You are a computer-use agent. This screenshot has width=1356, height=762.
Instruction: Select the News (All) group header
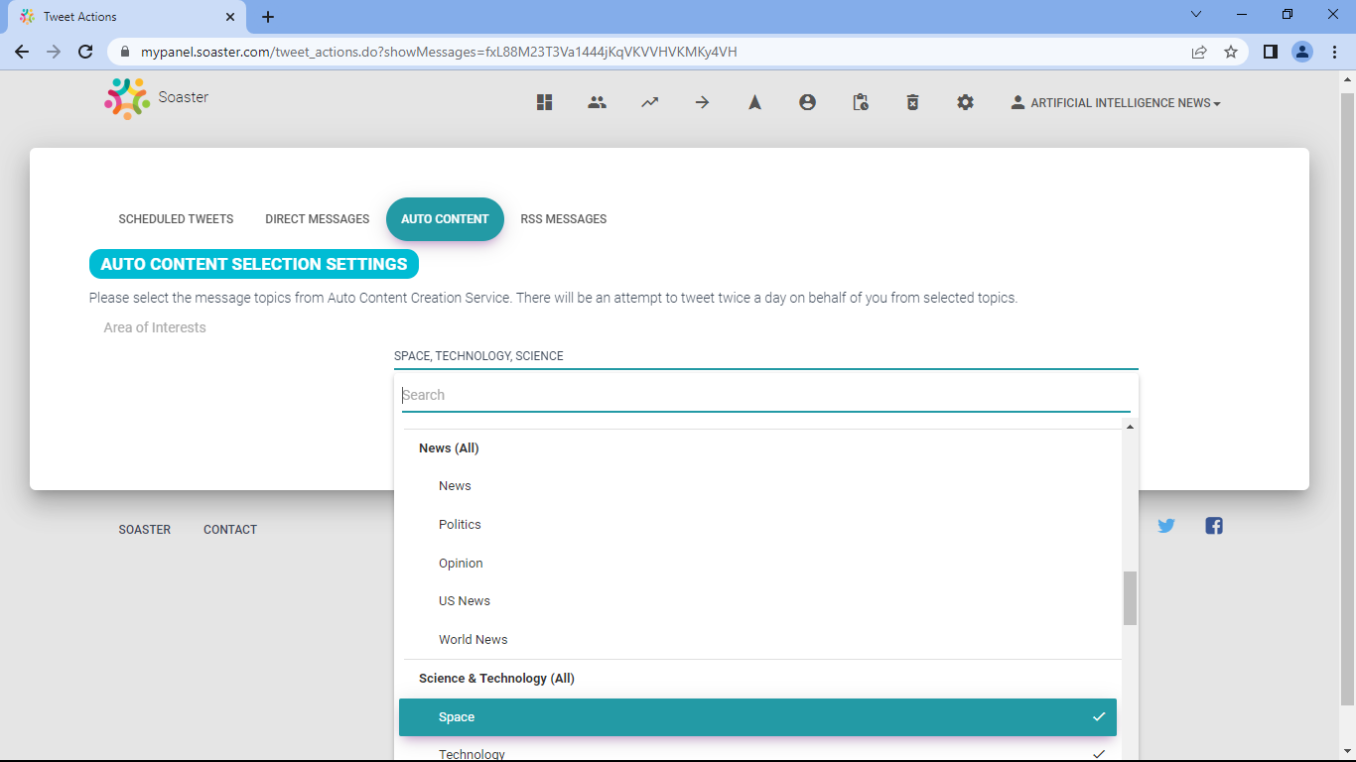point(449,448)
